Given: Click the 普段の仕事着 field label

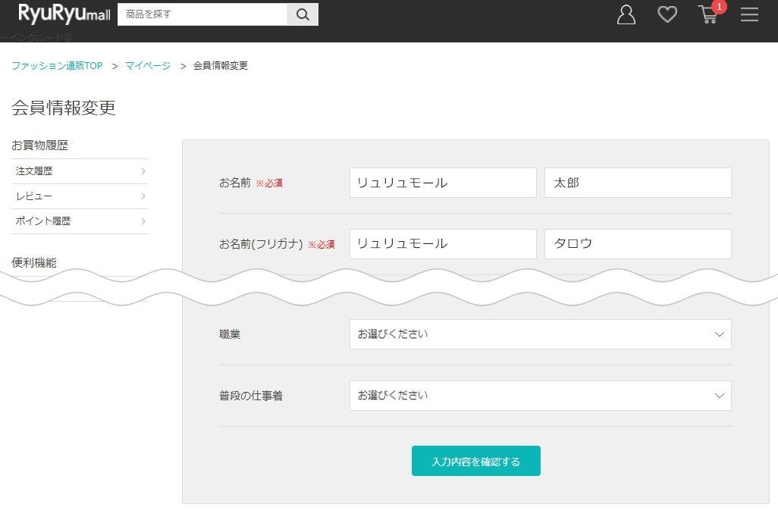Looking at the screenshot, I should (251, 396).
